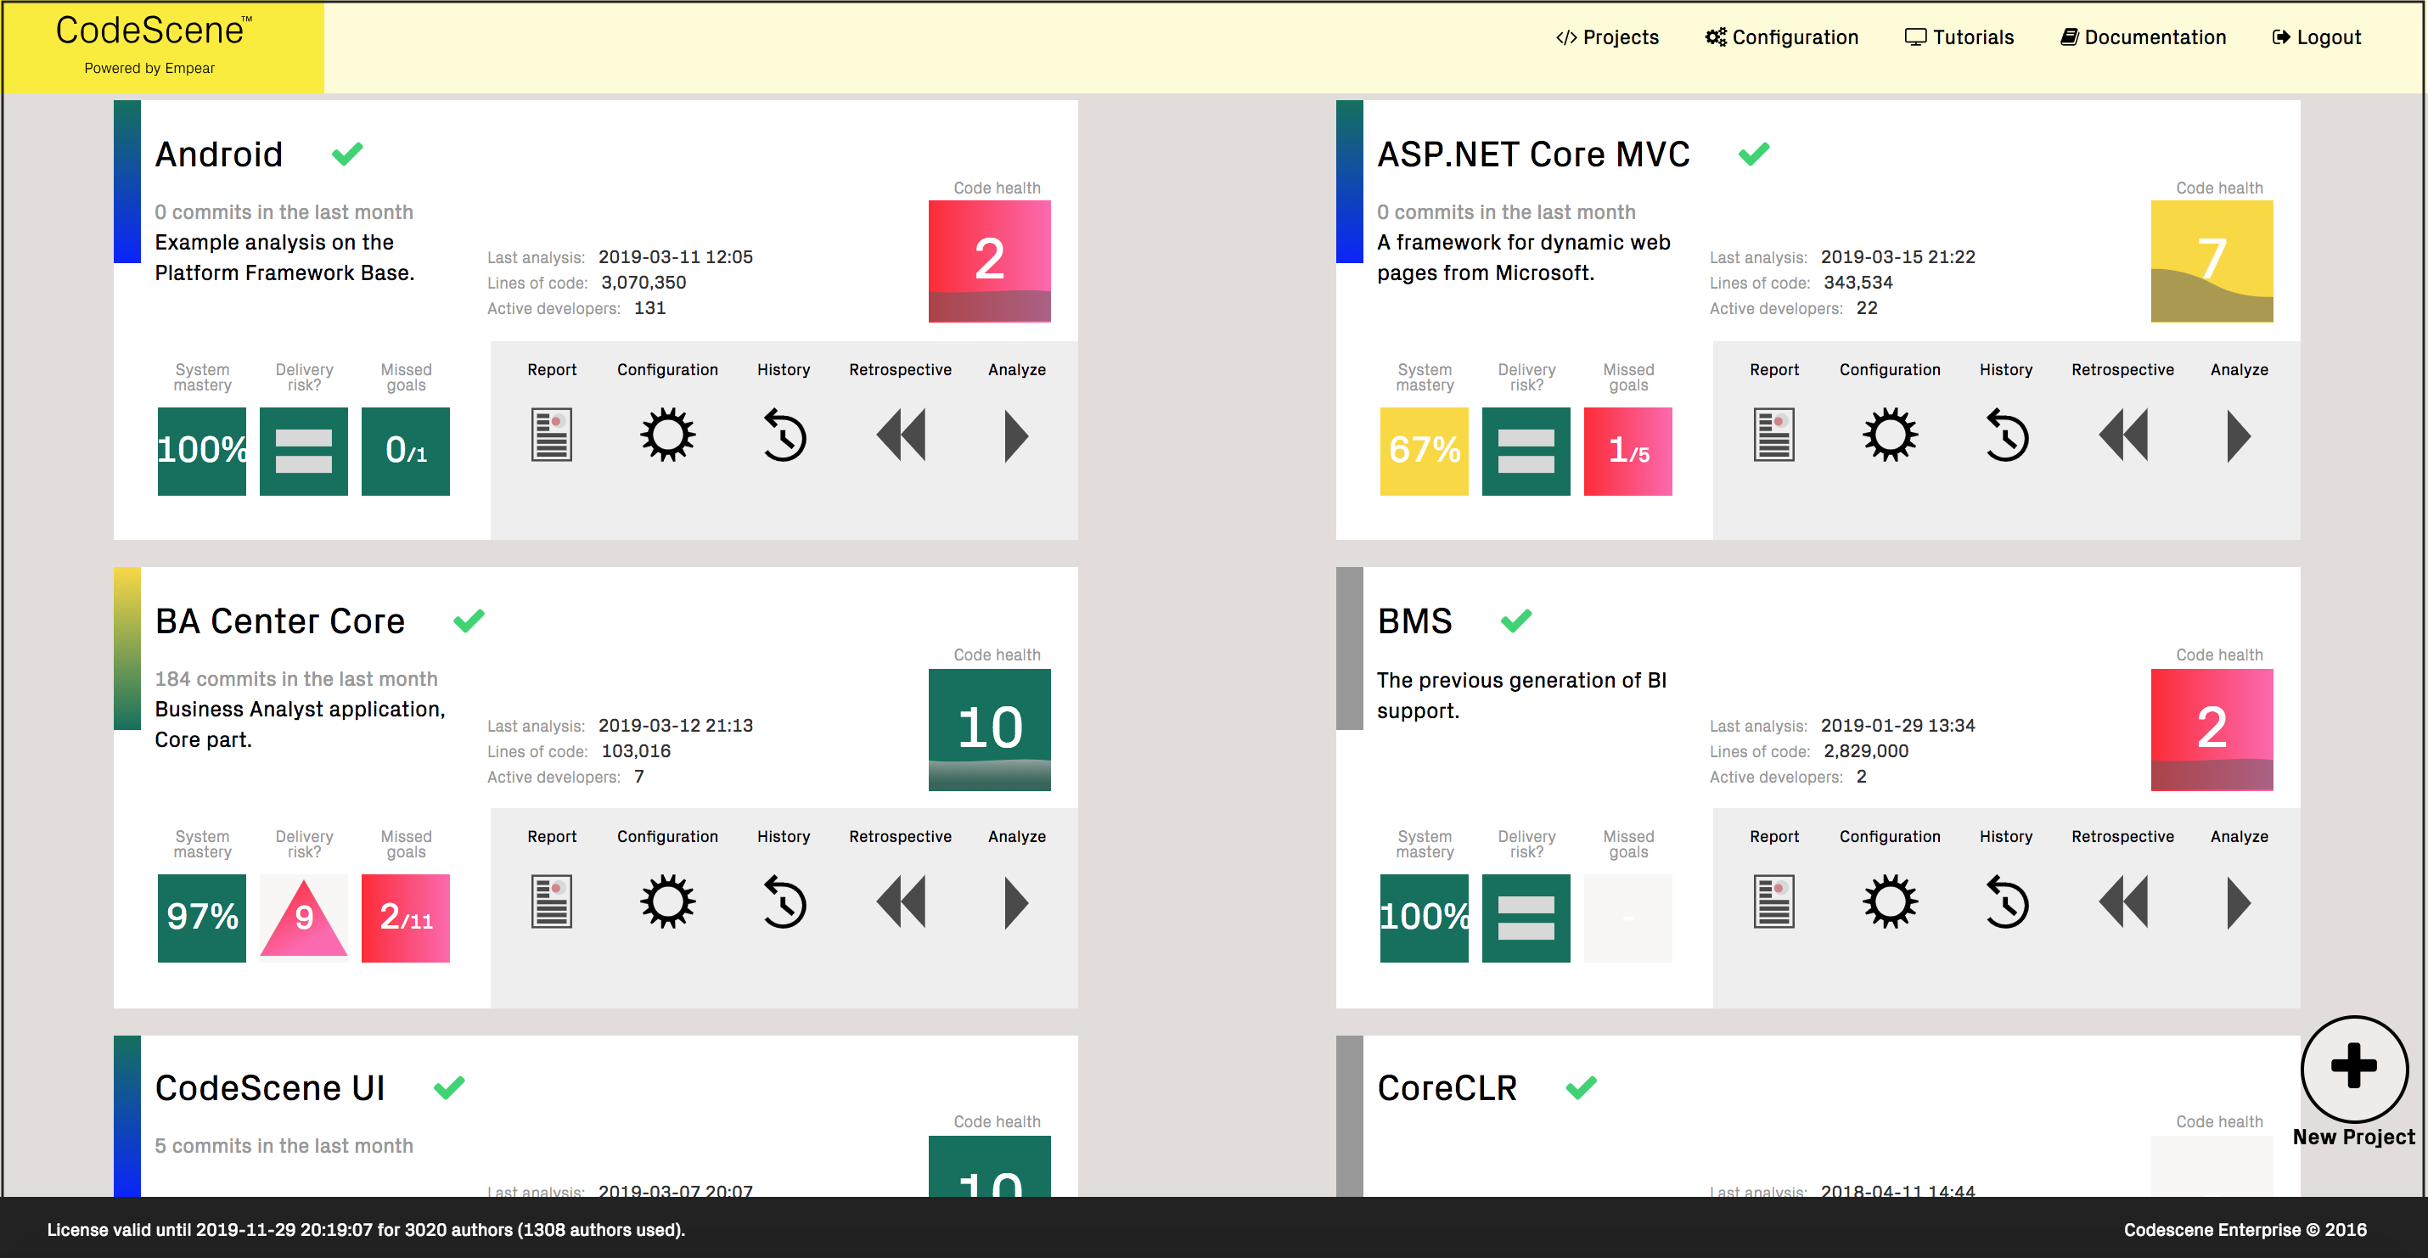Run BMS Analyze play arrow
Viewport: 2428px width, 1258px height.
(x=2239, y=901)
